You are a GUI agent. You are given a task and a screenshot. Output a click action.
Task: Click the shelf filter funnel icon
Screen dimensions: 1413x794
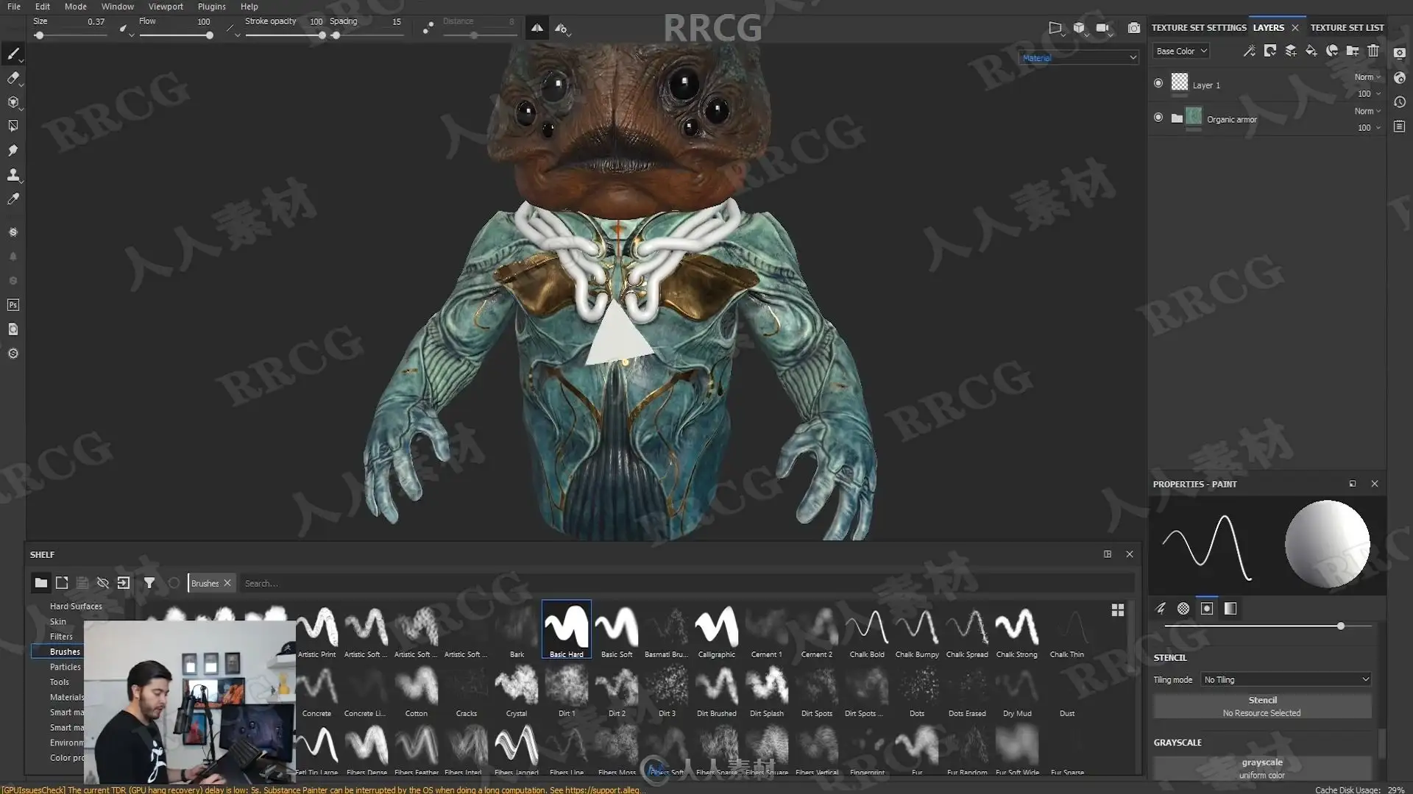(x=149, y=583)
